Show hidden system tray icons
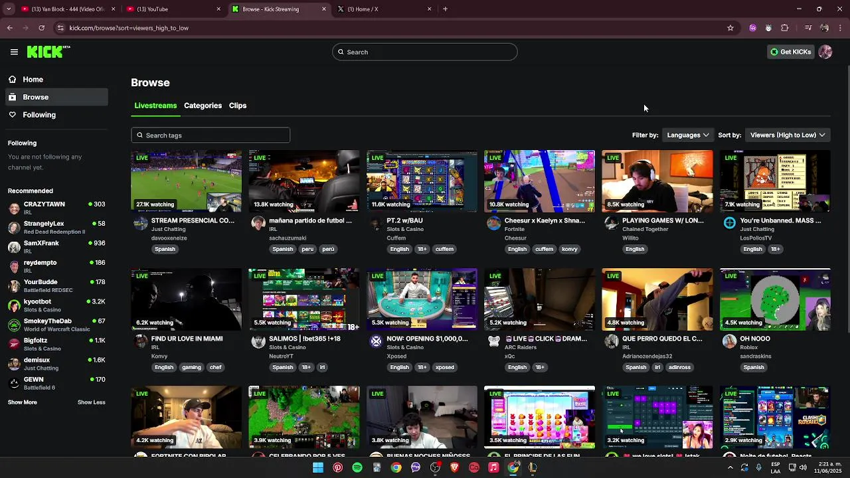The height and width of the screenshot is (478, 850). (730, 467)
